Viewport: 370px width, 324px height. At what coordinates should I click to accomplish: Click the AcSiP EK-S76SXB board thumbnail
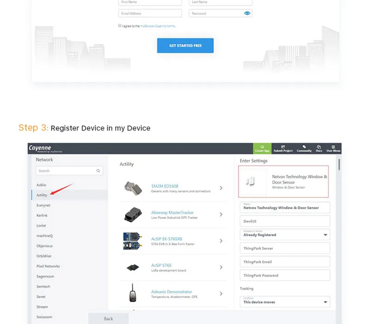pyautogui.click(x=133, y=241)
